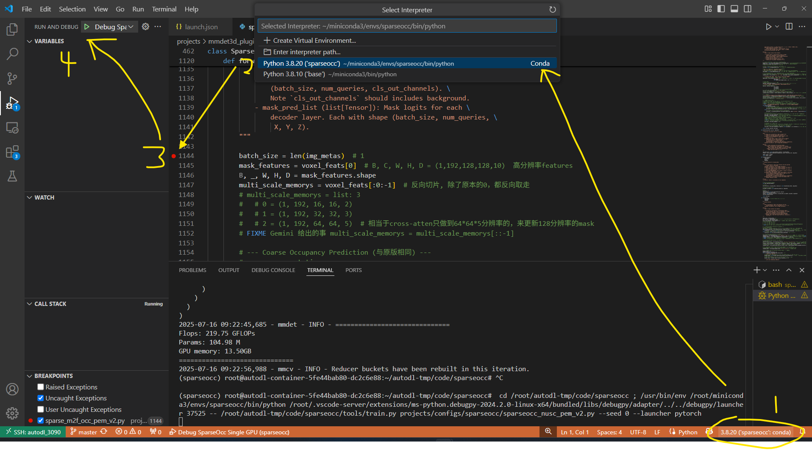
Task: Open the Remote Explorer view
Action: coord(12,128)
